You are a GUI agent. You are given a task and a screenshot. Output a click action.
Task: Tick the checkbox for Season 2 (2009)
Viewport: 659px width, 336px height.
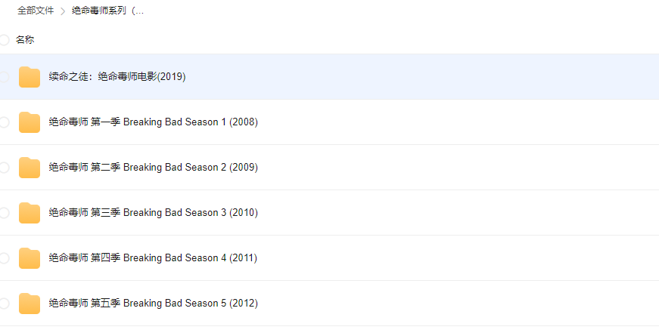coord(4,168)
